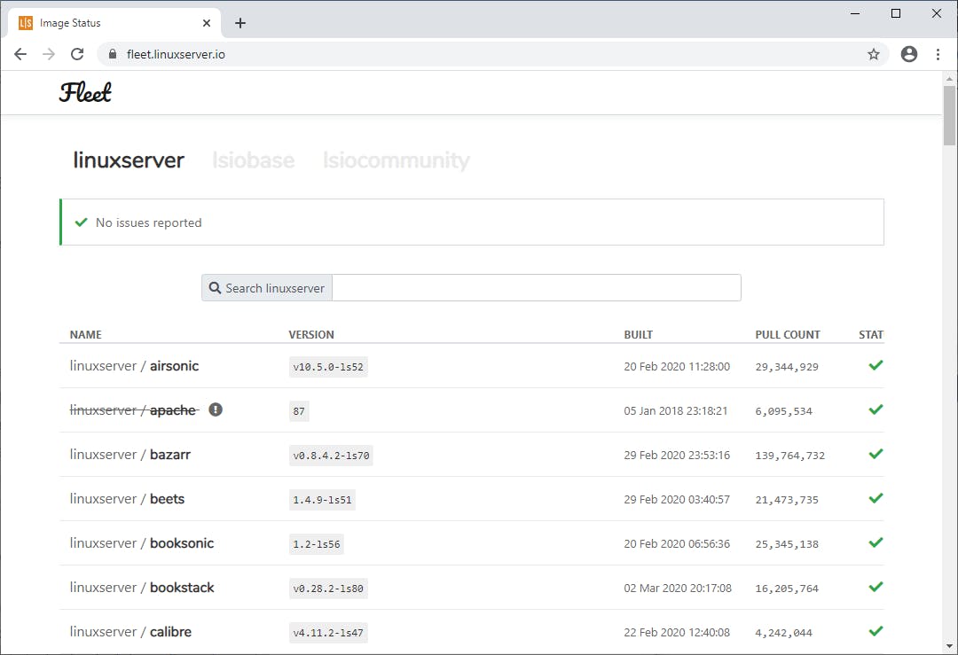This screenshot has width=958, height=655.
Task: Click the magnifier icon in search label
Action: [215, 287]
